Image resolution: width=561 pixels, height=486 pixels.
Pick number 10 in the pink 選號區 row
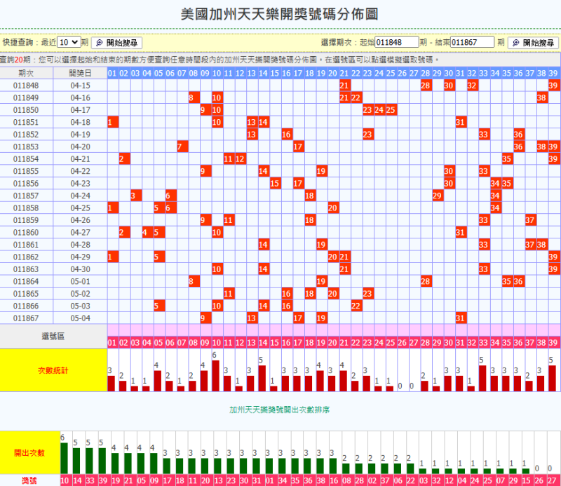click(217, 342)
